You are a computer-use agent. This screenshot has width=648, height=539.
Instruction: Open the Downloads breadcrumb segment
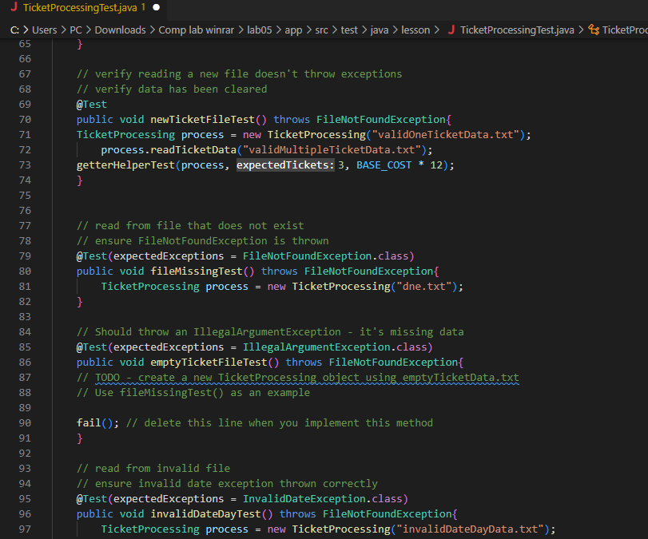coord(120,30)
